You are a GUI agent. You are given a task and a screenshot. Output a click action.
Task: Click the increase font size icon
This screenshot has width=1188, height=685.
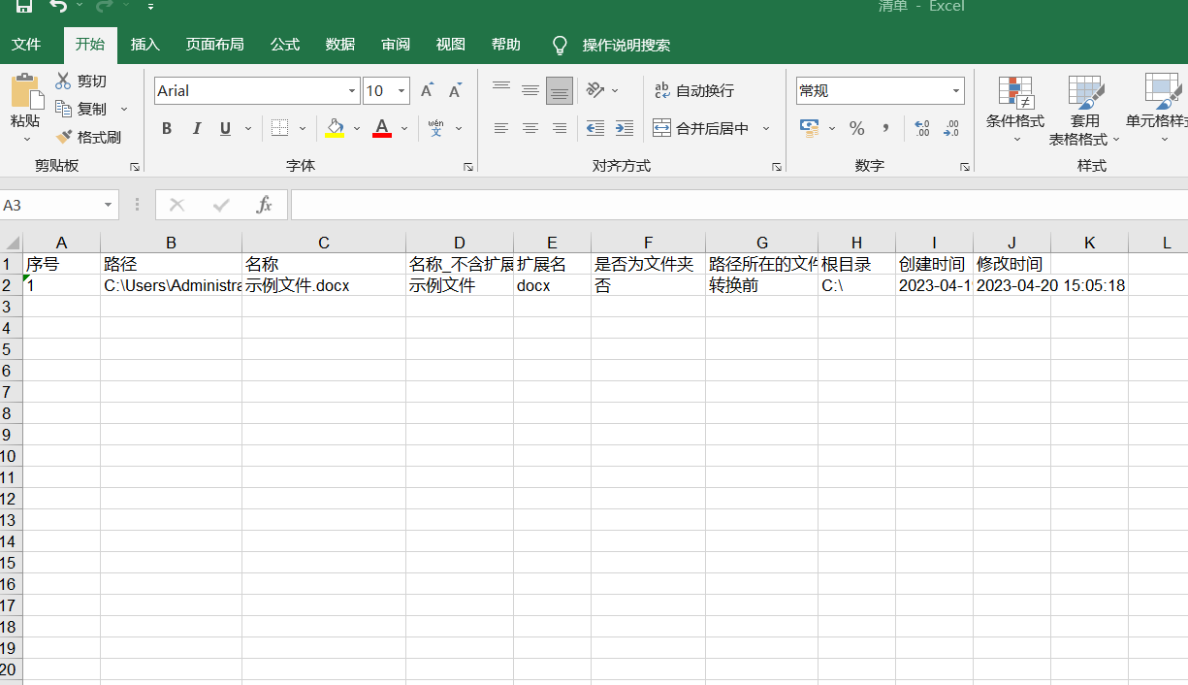(x=427, y=91)
